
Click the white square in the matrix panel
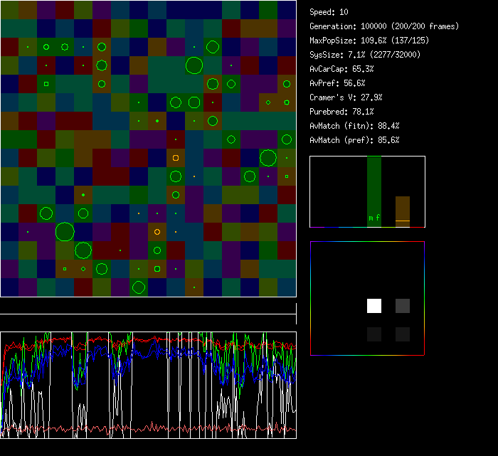(374, 306)
